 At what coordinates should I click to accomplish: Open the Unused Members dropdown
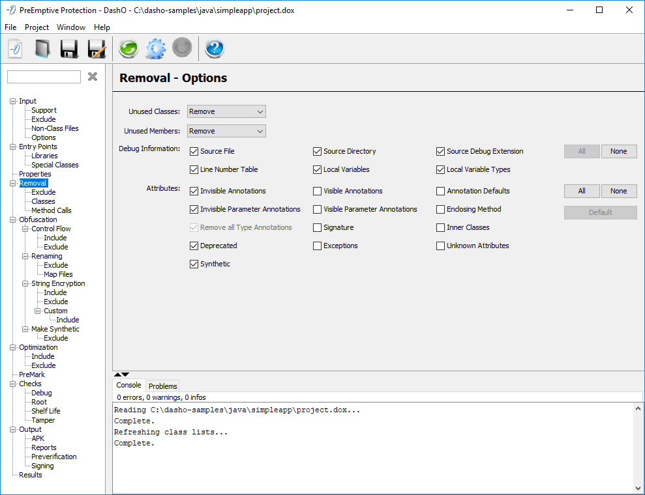[x=226, y=131]
